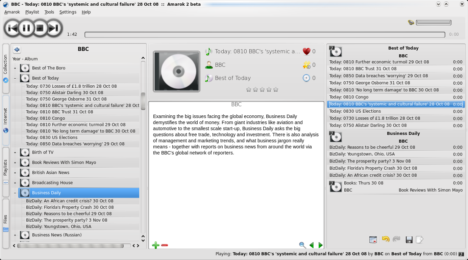The width and height of the screenshot is (468, 260).
Task: Click the Year - Album sort header
Action: point(25,59)
